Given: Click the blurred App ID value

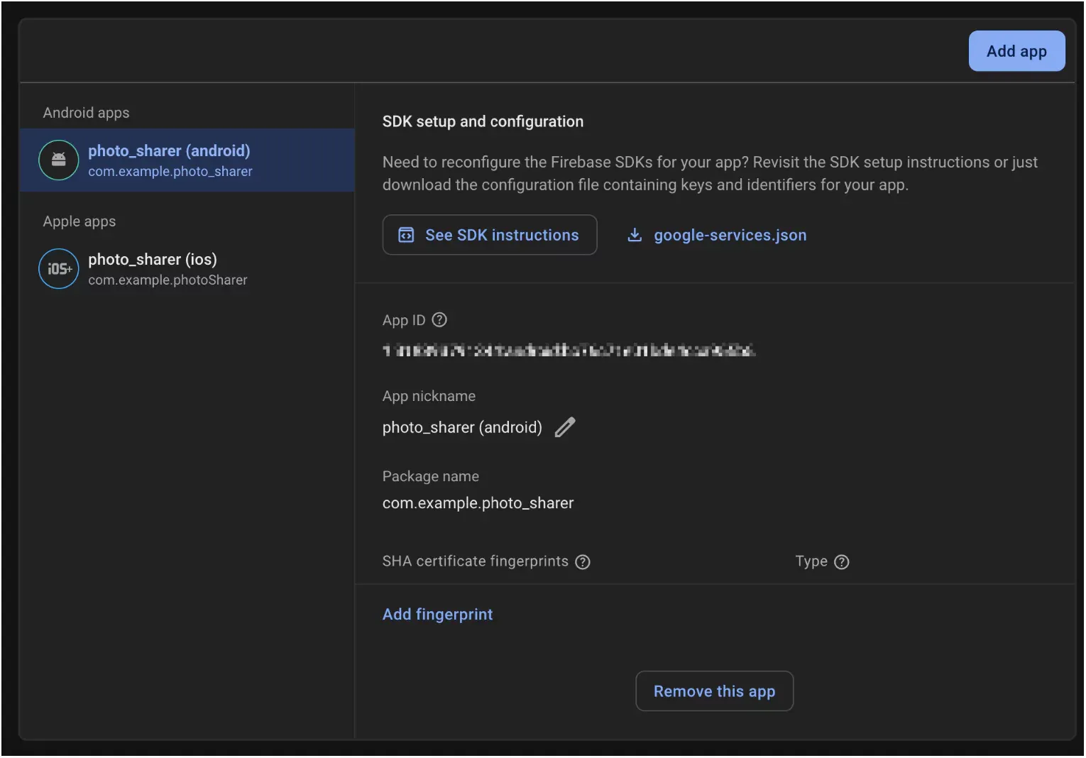Looking at the screenshot, I should pyautogui.click(x=569, y=350).
